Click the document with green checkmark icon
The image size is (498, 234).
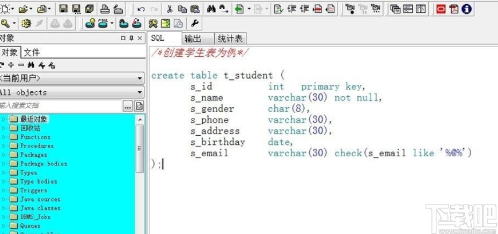(x=279, y=9)
